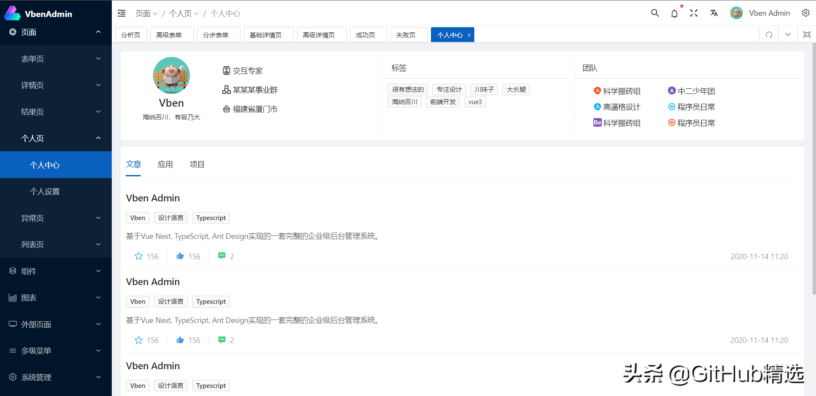Image resolution: width=816 pixels, height=396 pixels.
Task: Toggle browser fullscreen with expand icon
Action: (694, 13)
